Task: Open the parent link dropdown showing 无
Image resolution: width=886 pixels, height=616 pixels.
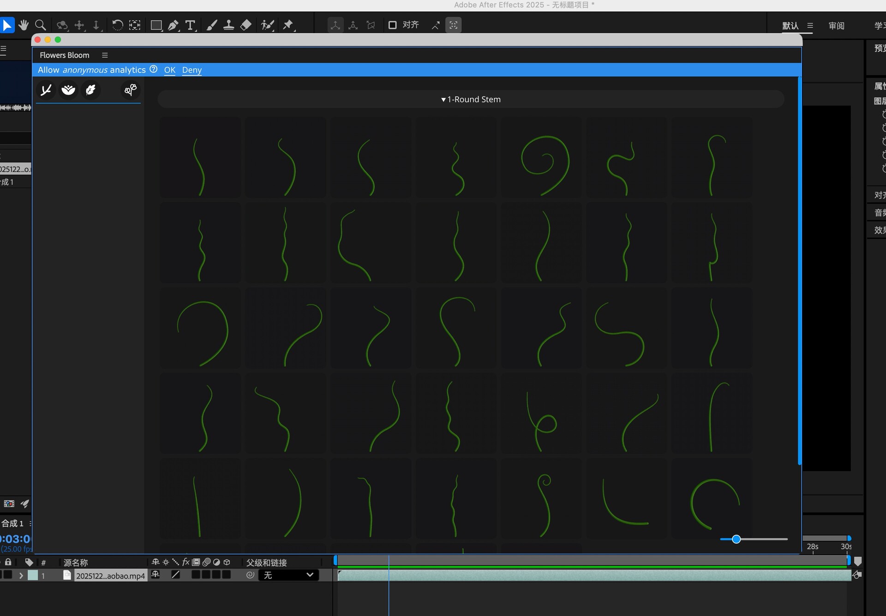Action: pos(288,575)
